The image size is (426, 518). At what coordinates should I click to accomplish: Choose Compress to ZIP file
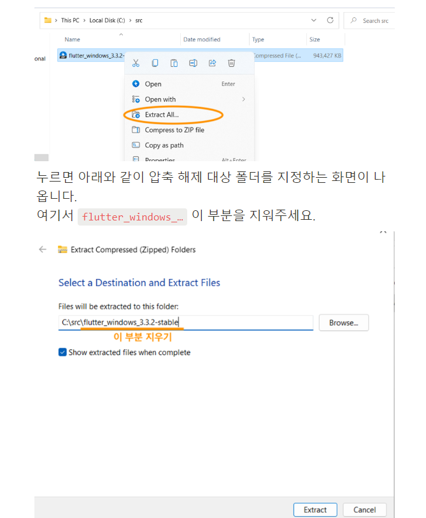tap(189, 130)
